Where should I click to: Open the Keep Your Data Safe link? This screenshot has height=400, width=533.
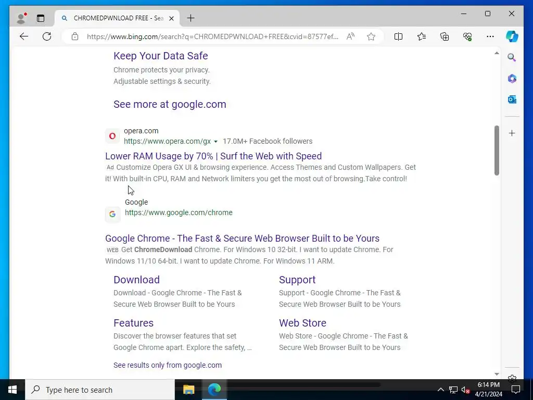[160, 56]
